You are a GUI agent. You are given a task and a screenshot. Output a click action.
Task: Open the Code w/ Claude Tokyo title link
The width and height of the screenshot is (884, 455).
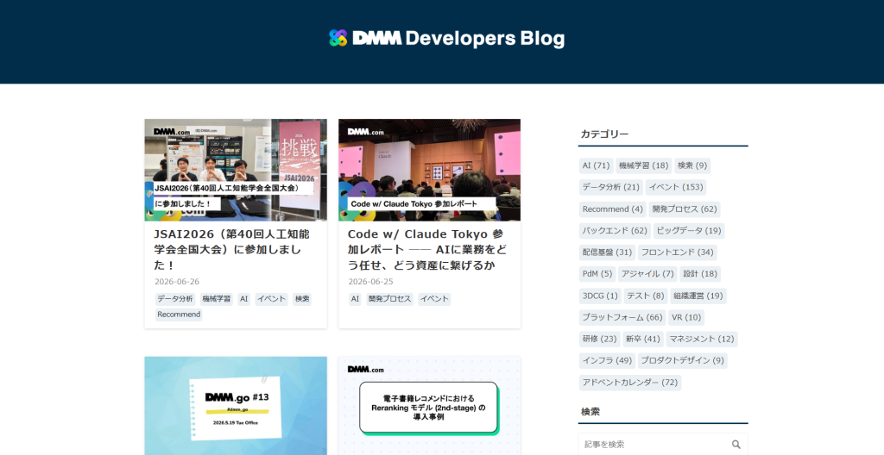426,249
